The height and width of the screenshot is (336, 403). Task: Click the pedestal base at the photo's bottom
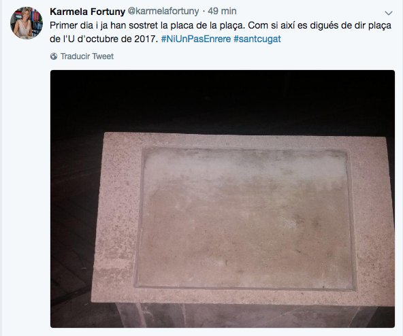click(x=255, y=315)
